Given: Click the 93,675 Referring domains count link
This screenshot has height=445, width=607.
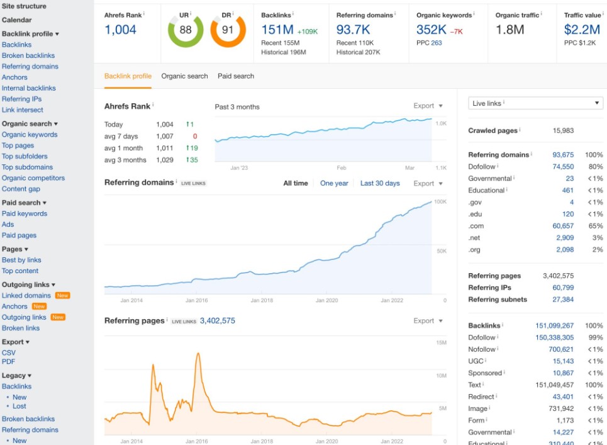Looking at the screenshot, I should tap(563, 155).
